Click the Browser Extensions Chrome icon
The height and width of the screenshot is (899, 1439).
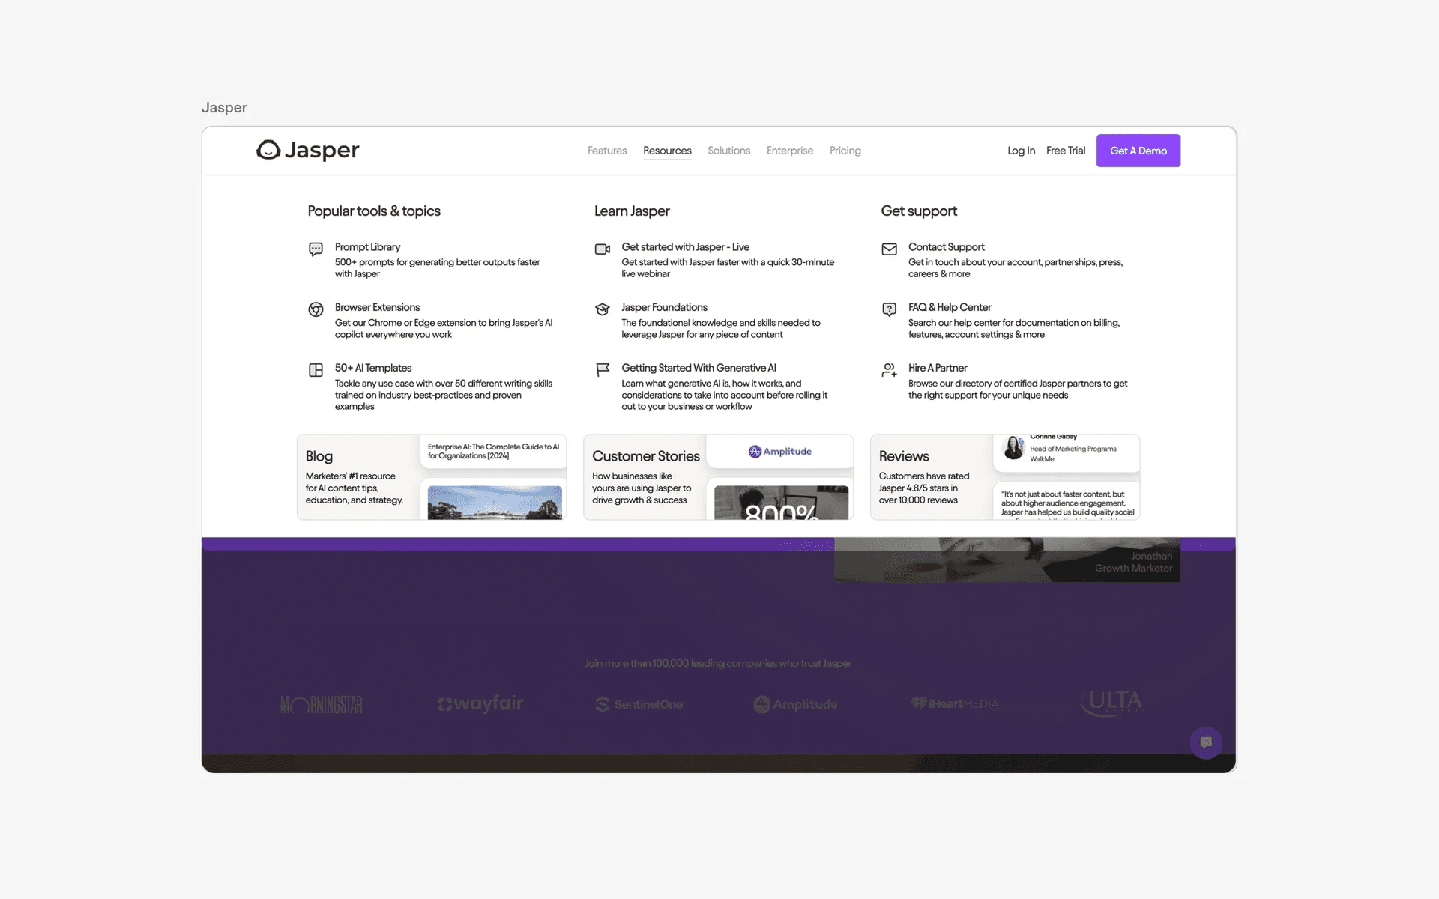pos(316,309)
